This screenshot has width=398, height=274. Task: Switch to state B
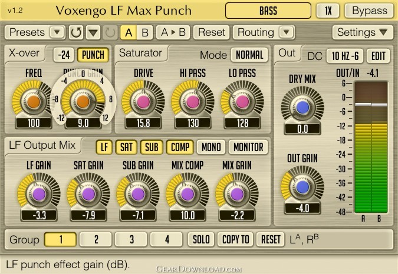[x=145, y=33]
